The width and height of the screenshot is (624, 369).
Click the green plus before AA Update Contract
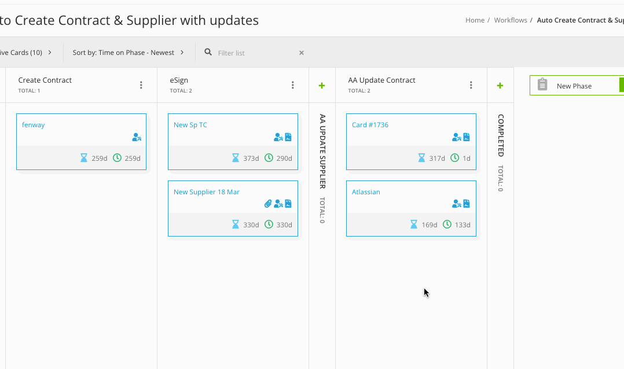tap(322, 86)
